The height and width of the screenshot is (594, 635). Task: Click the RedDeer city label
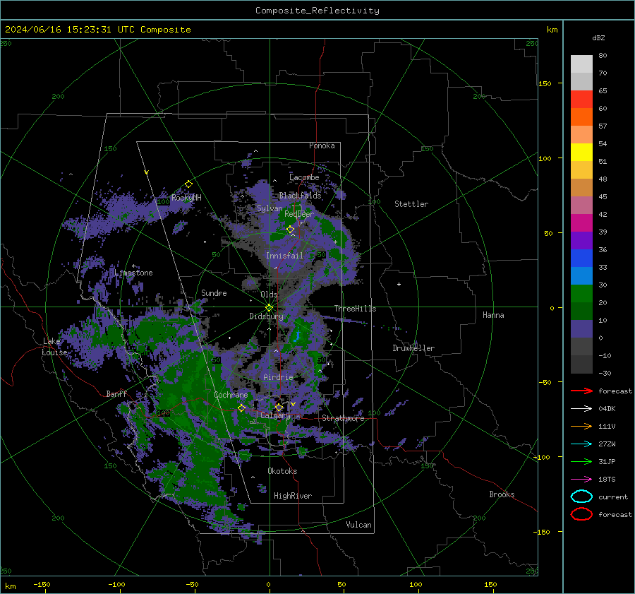[299, 214]
